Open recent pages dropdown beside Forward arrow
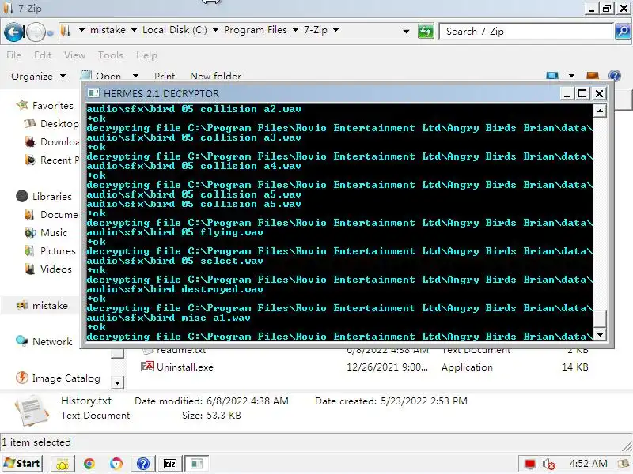 tap(50, 33)
